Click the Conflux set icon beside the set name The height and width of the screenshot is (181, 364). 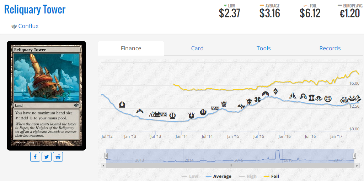pos(14,27)
